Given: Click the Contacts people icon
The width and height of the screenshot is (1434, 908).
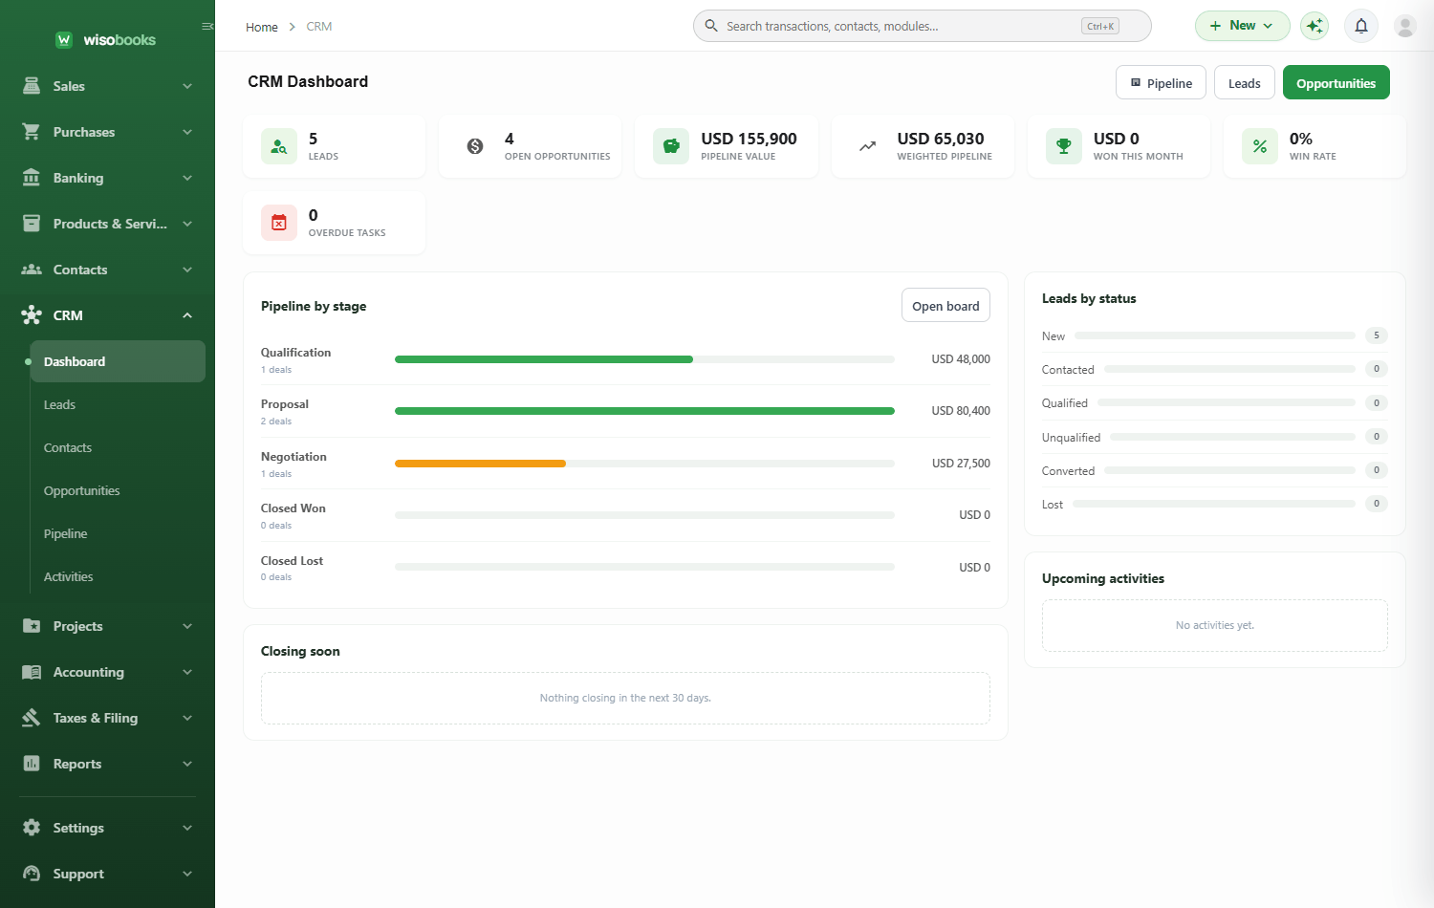Looking at the screenshot, I should pyautogui.click(x=32, y=270).
